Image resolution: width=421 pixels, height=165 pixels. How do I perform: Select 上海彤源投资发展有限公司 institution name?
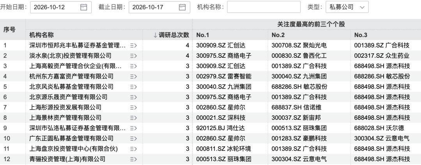tap(65, 108)
